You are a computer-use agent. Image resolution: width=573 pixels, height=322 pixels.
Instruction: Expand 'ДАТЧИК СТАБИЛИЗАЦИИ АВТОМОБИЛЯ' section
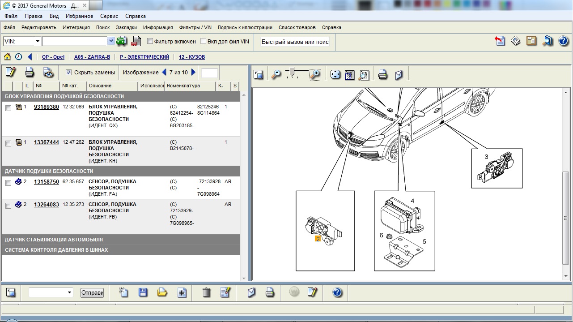point(54,240)
